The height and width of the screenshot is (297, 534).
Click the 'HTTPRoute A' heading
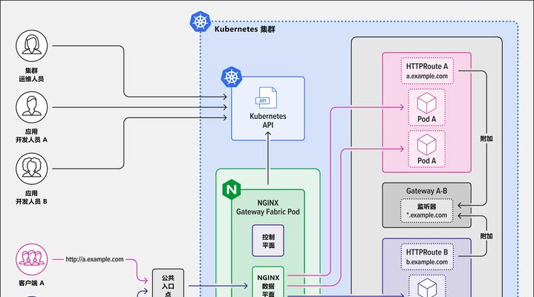pyautogui.click(x=427, y=66)
